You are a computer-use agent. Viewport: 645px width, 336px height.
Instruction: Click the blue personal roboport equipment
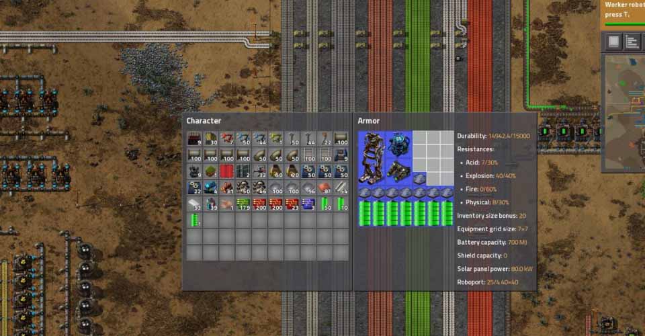coord(398,144)
